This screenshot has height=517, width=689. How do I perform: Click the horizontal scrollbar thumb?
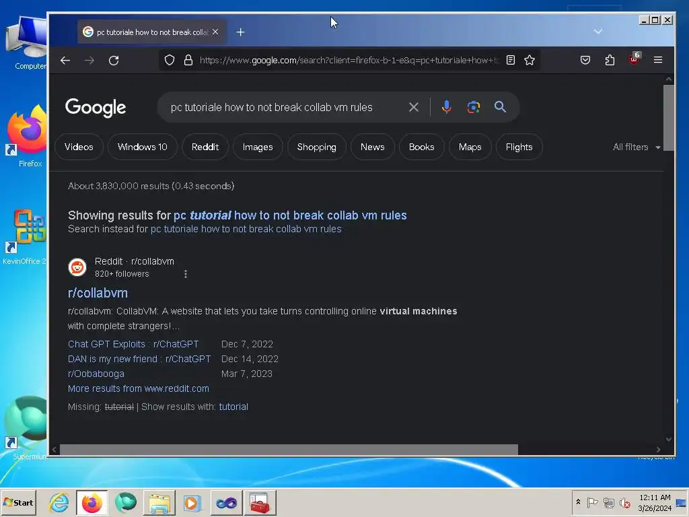click(289, 449)
